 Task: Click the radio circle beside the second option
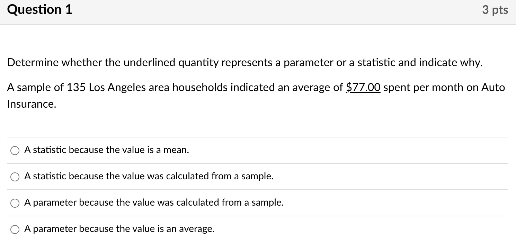[15, 177]
